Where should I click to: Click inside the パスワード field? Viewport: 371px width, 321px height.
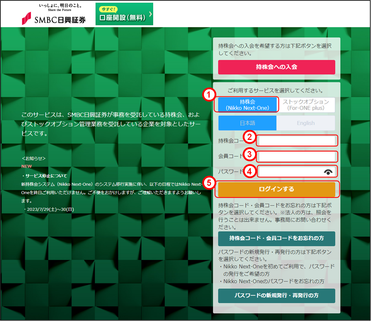click(289, 171)
